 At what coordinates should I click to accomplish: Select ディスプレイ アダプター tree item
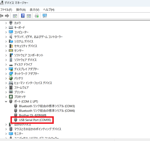(26, 69)
